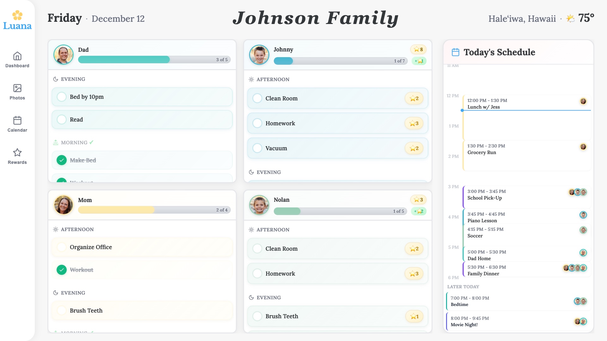Uncheck Mom's completed Workout task
Image resolution: width=607 pixels, height=341 pixels.
pos(62,270)
